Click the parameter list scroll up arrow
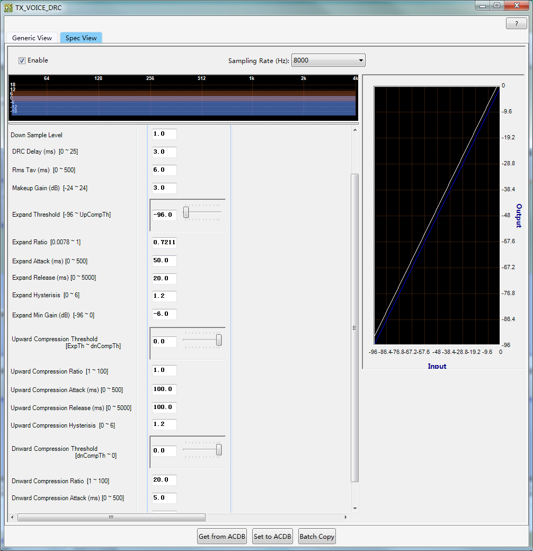The image size is (533, 551). pos(355,130)
